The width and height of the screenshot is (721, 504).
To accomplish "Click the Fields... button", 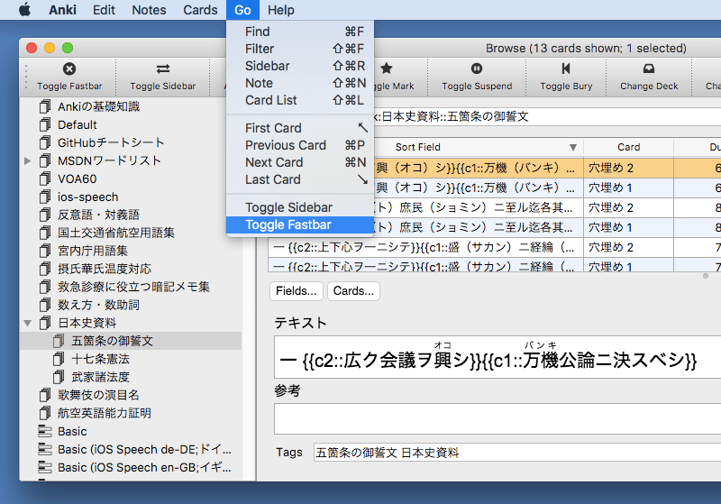I will tap(297, 291).
